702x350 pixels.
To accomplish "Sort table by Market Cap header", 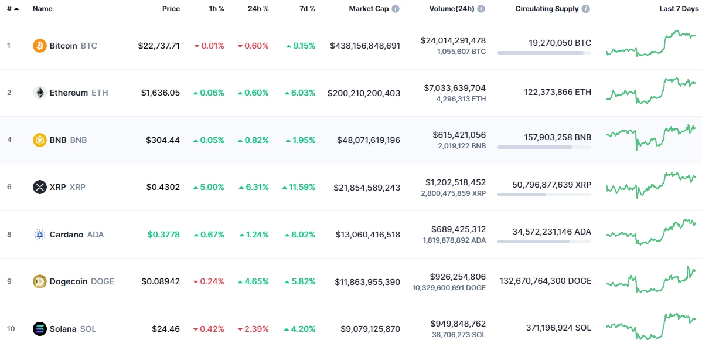I will (369, 9).
